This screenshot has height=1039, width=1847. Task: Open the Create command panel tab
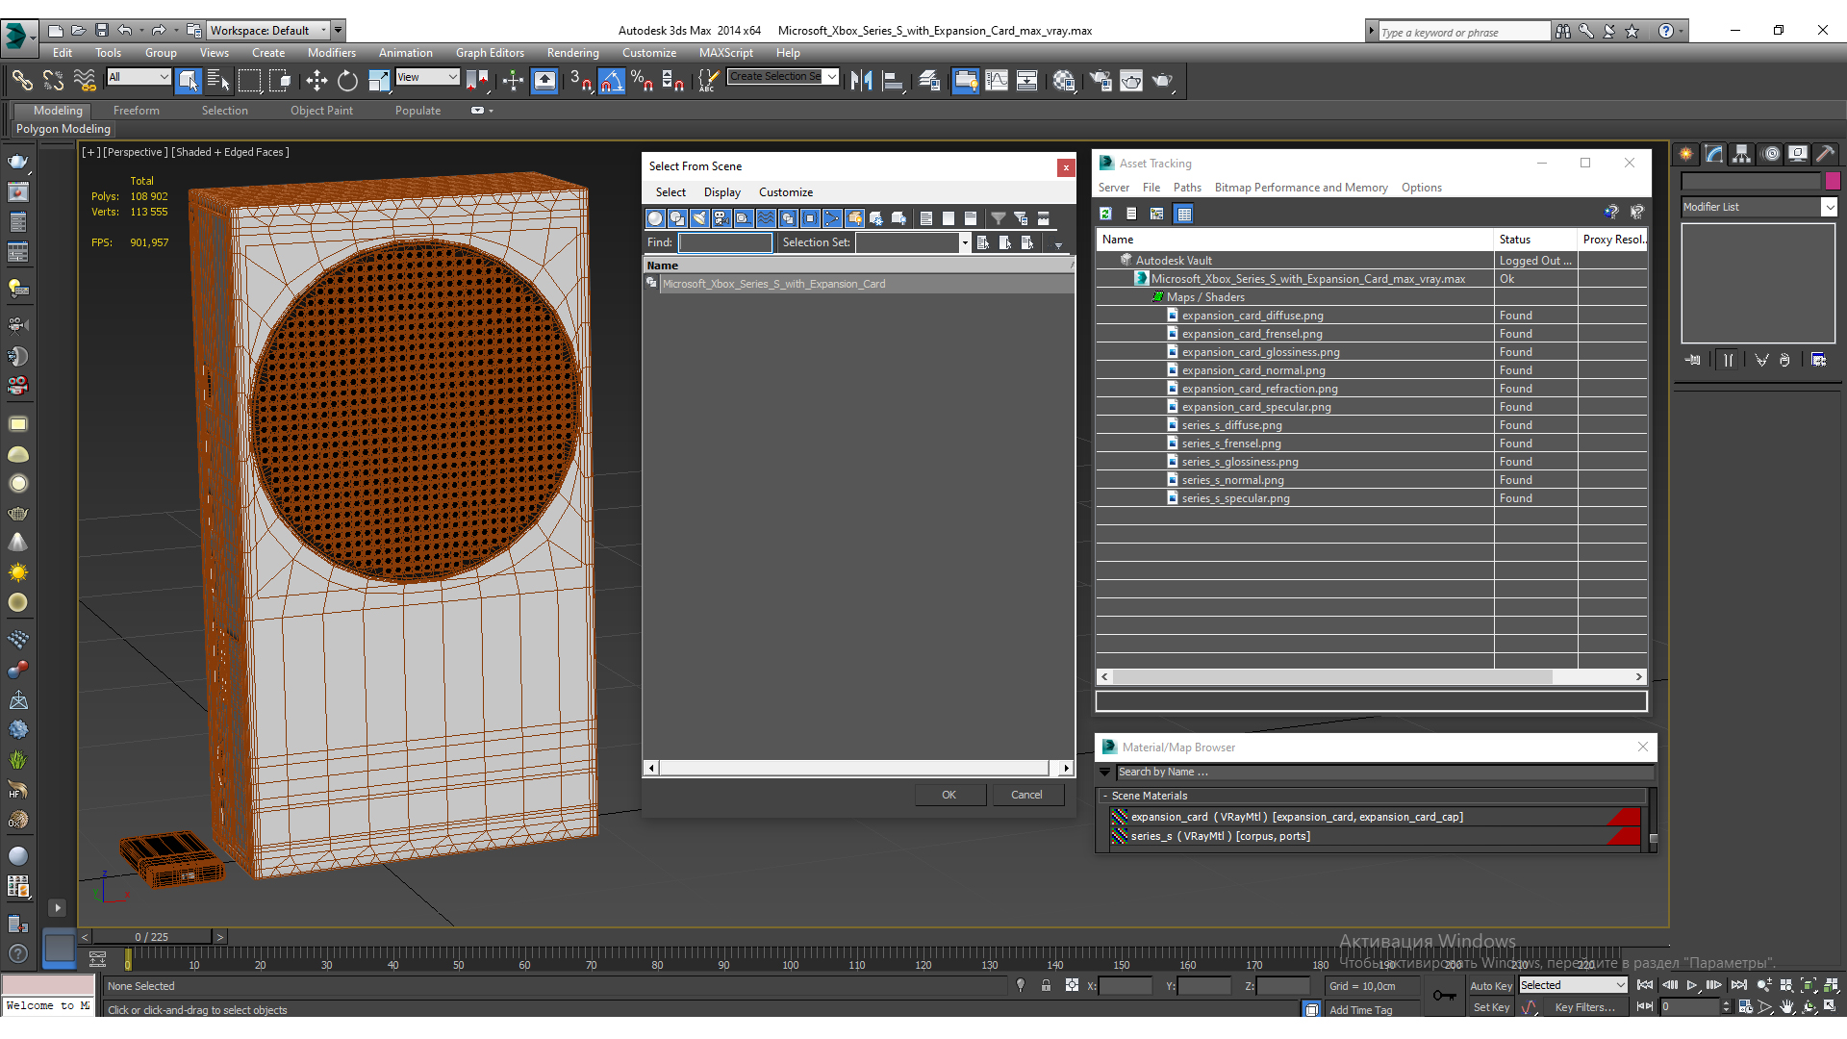[x=1686, y=154]
